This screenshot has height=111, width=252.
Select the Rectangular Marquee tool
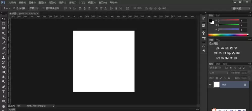click(x=4, y=24)
